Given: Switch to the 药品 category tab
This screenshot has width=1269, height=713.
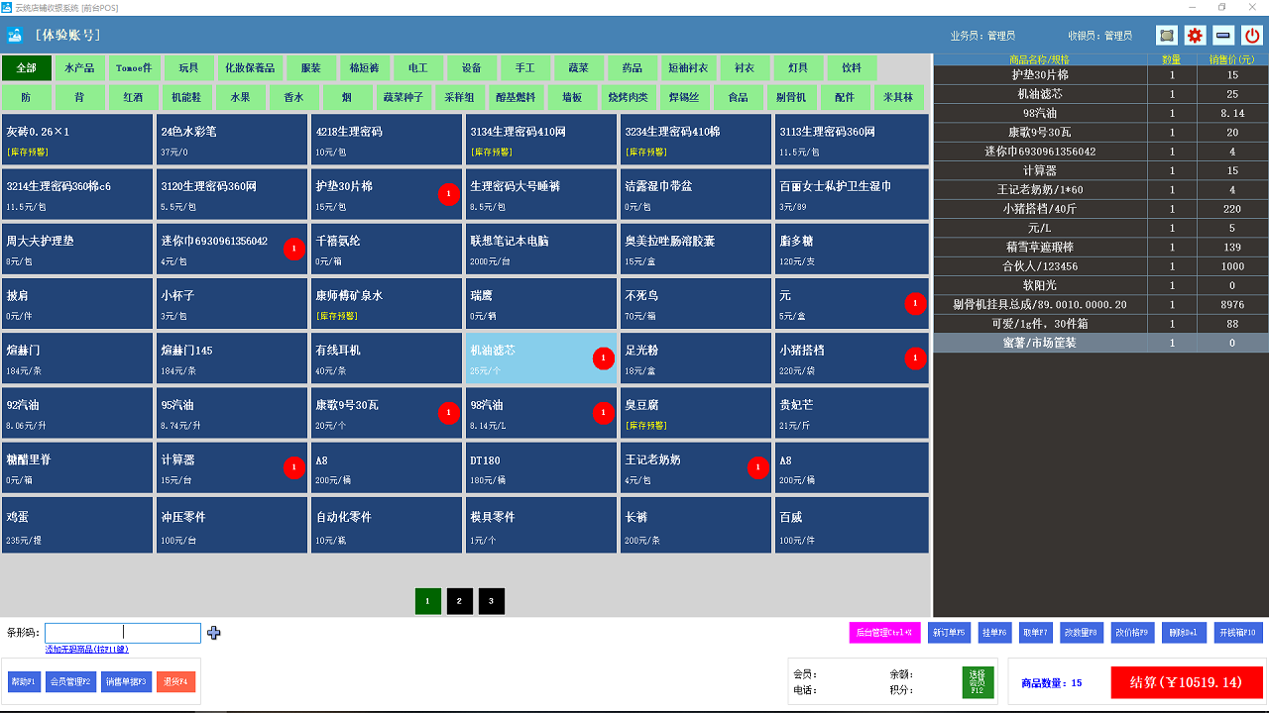Looking at the screenshot, I should (633, 67).
